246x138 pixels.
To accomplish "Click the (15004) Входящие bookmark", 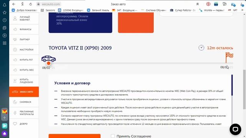I will tap(71, 10).
